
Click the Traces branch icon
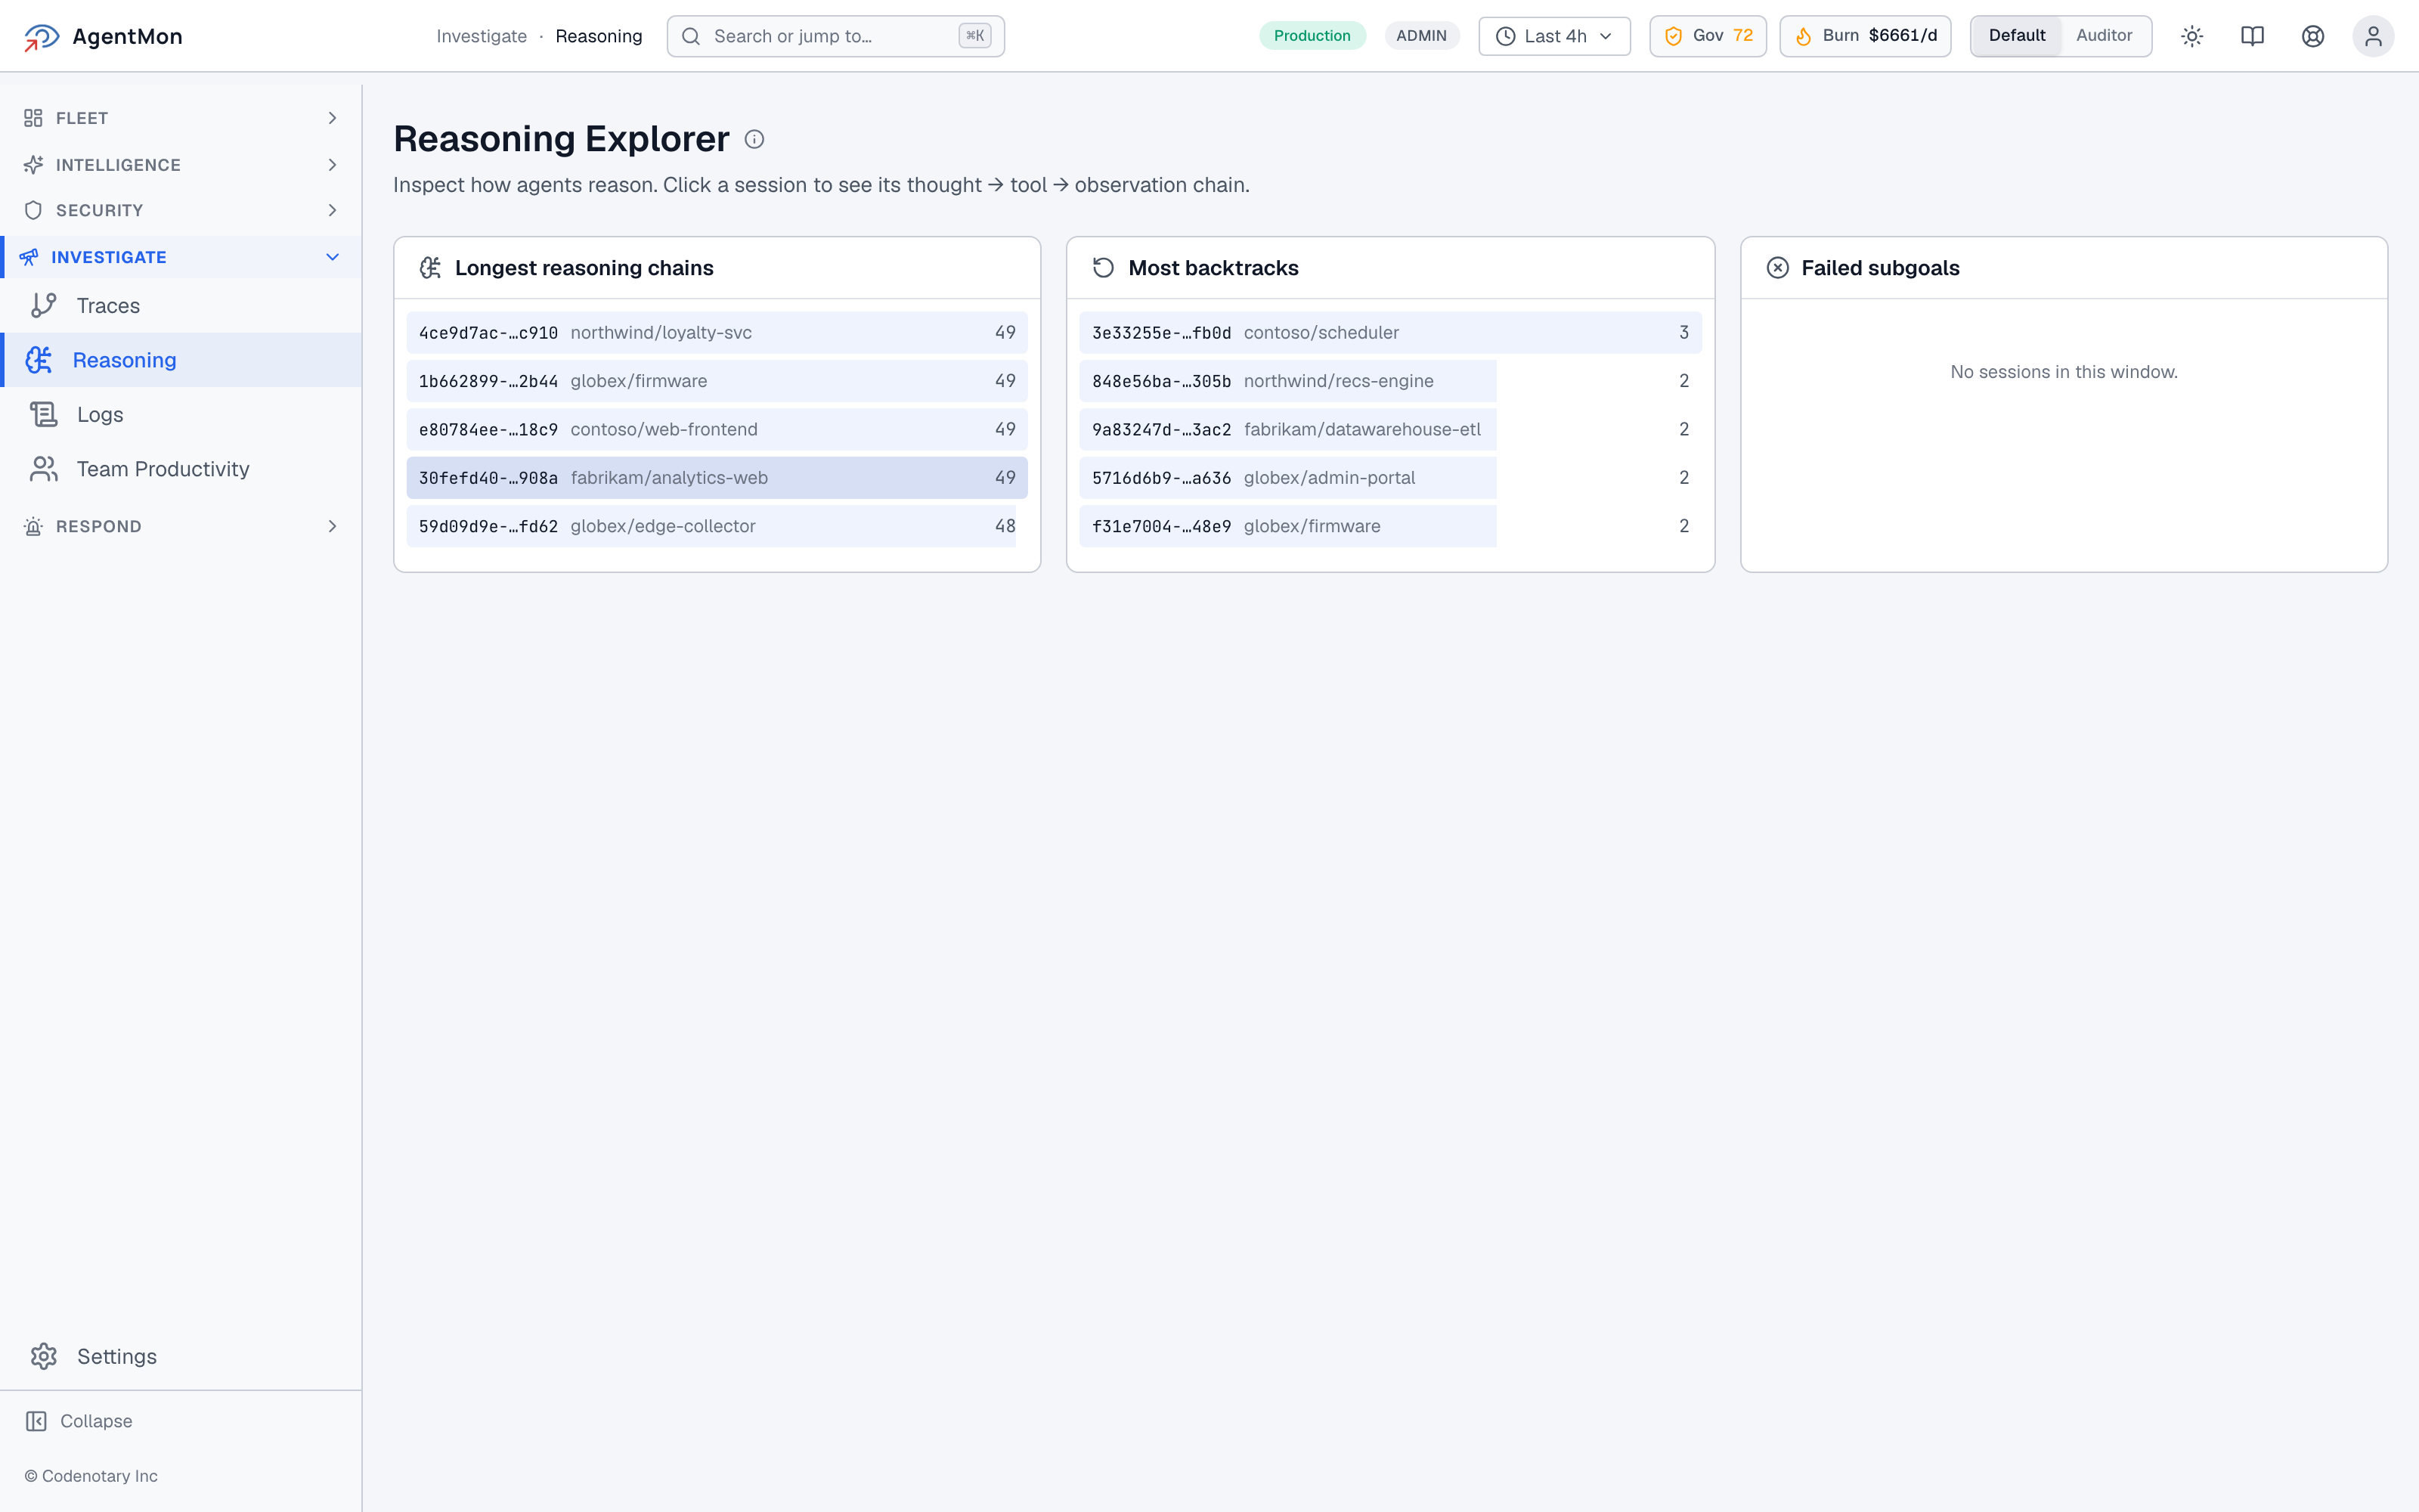44,306
